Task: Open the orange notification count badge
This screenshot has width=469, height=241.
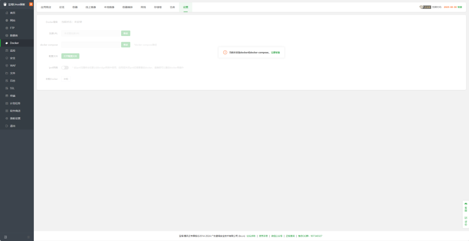Action: (x=31, y=4)
